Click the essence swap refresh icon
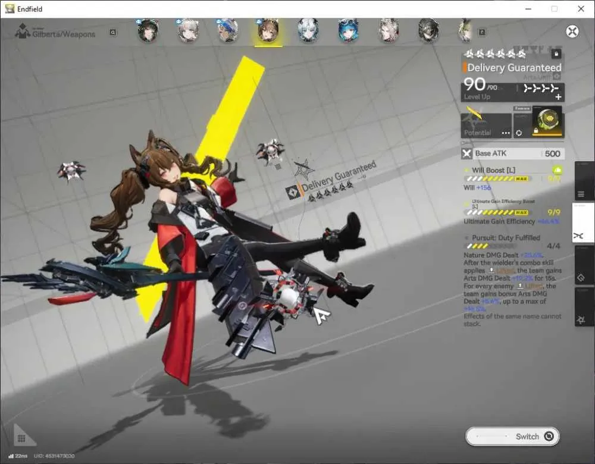Image resolution: width=595 pixels, height=464 pixels. coord(519,133)
